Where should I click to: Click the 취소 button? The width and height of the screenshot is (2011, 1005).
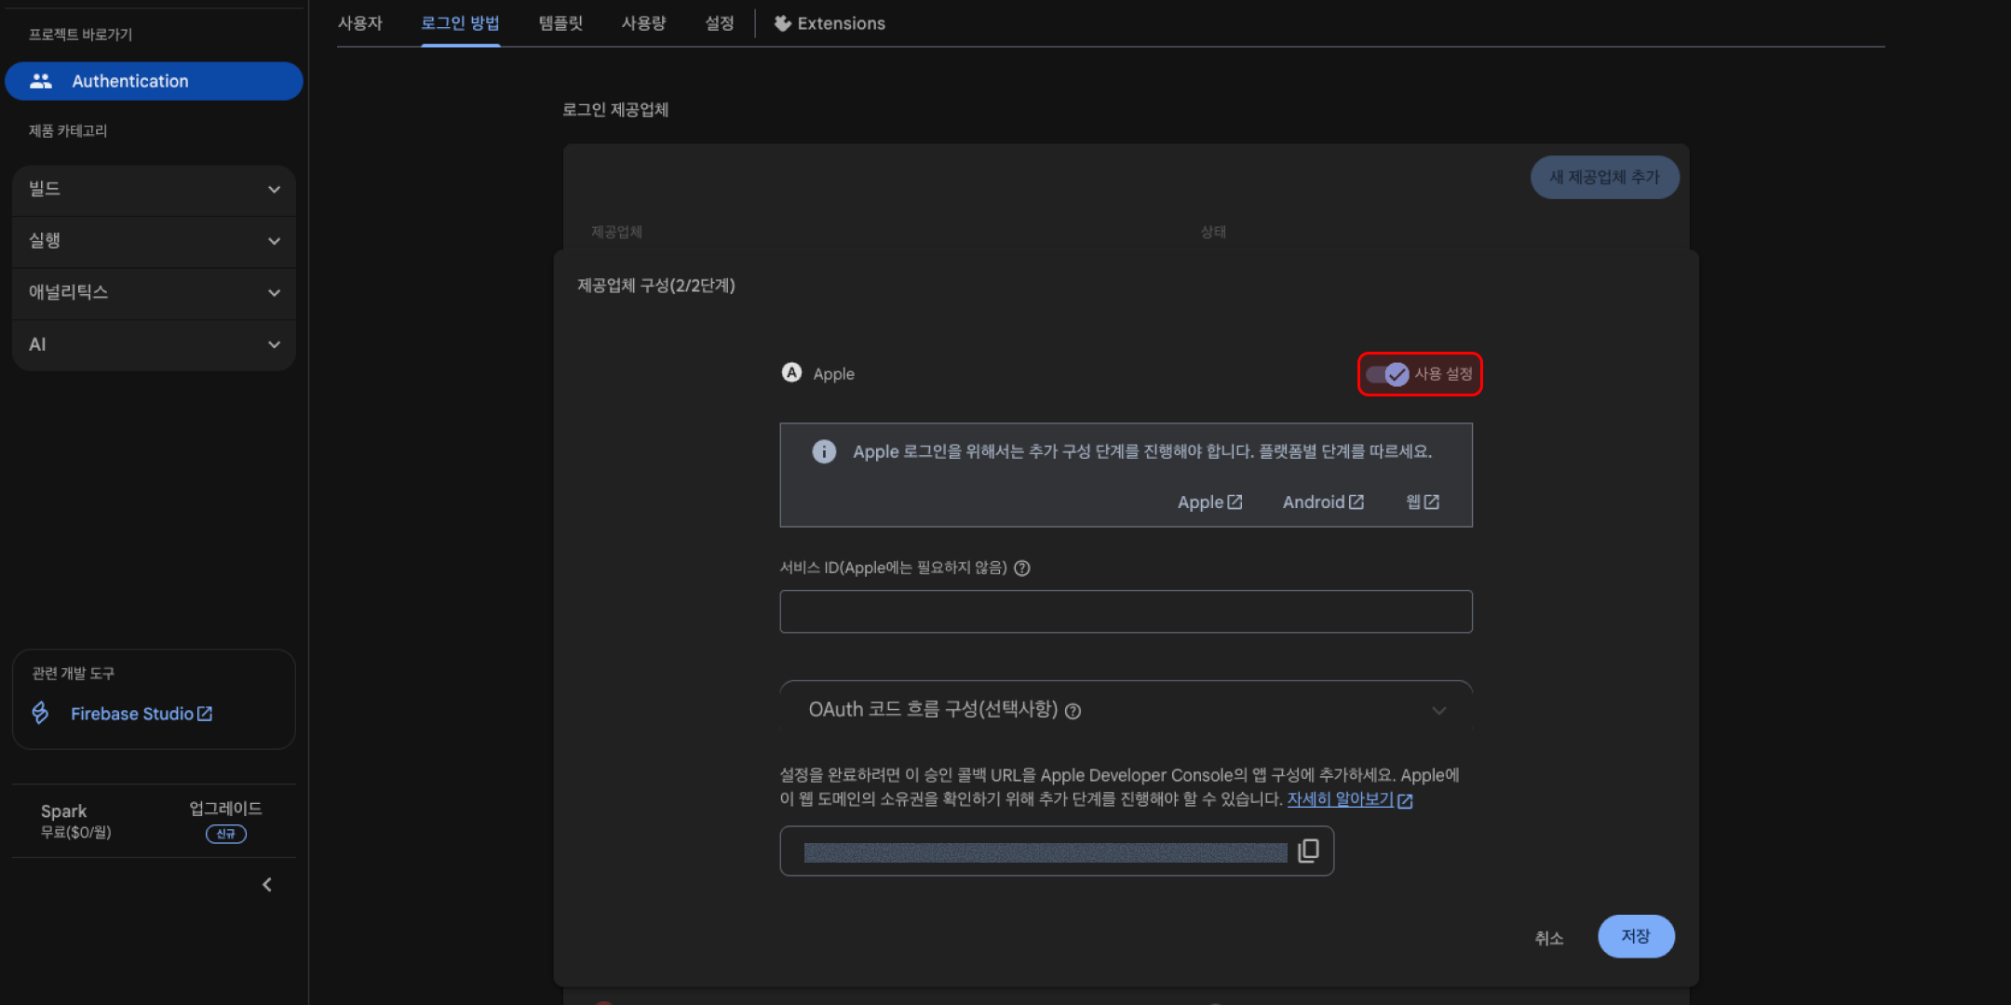pos(1549,938)
